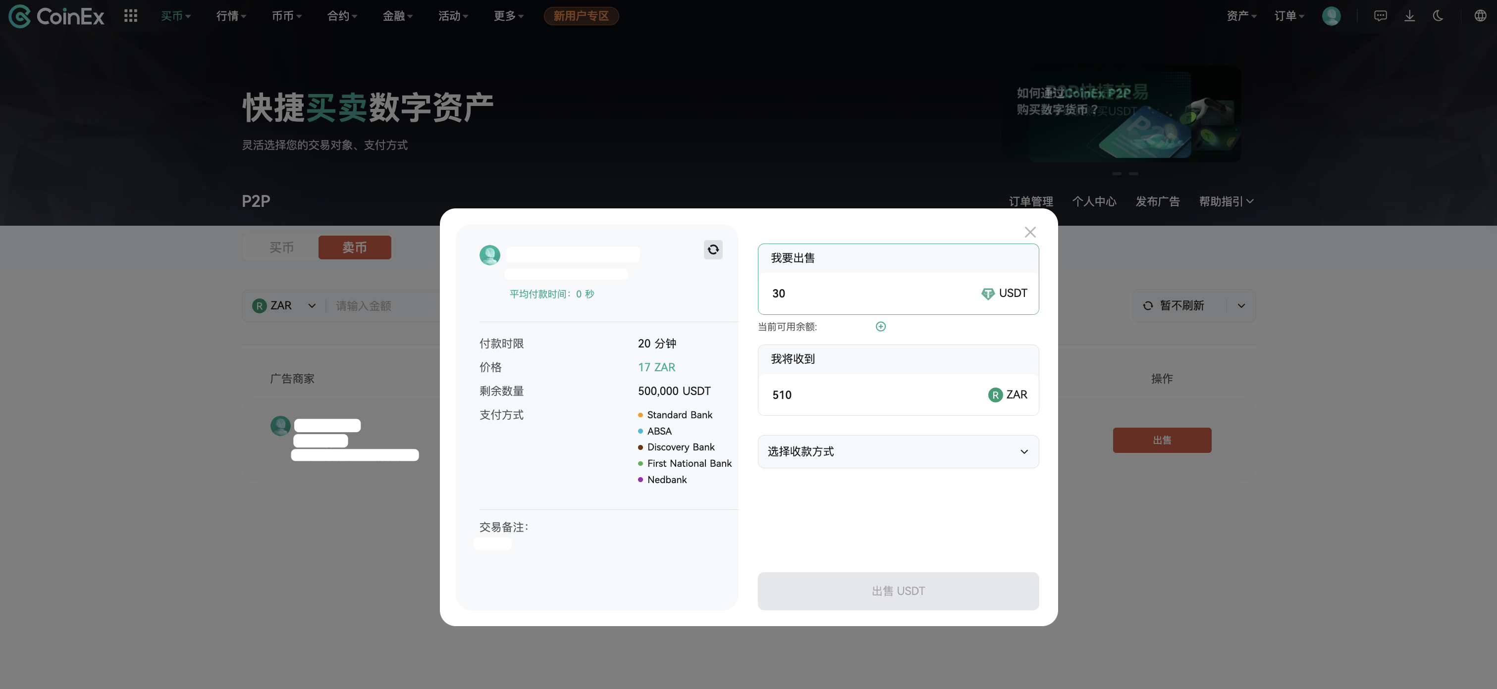This screenshot has width=1497, height=689.
Task: Open the 合约 header menu
Action: 342,16
